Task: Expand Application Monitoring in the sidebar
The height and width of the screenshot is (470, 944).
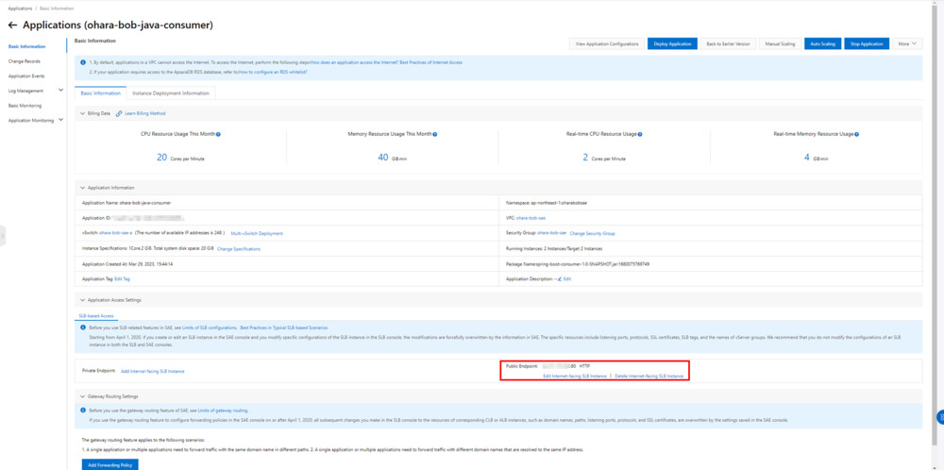Action: coord(61,121)
